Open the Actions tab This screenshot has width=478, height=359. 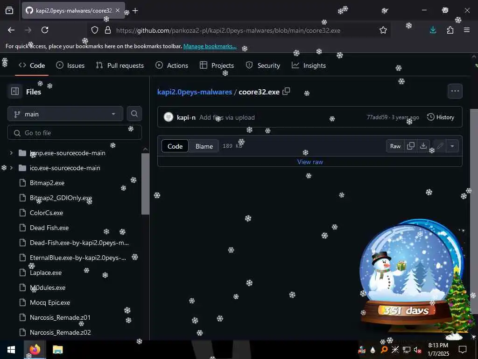coord(172,65)
